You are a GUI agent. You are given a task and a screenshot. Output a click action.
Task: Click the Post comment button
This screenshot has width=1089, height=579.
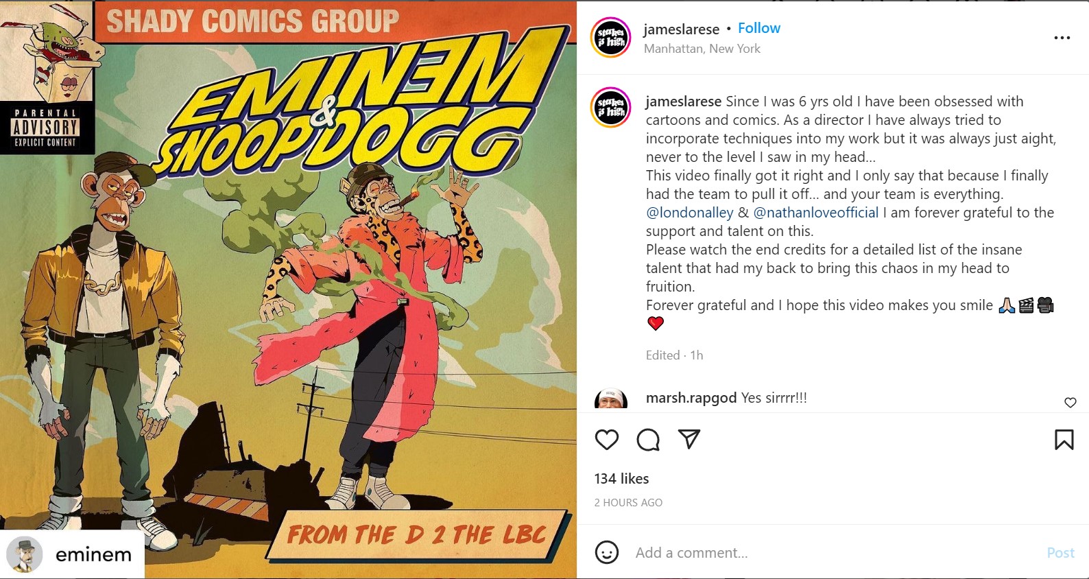1061,553
